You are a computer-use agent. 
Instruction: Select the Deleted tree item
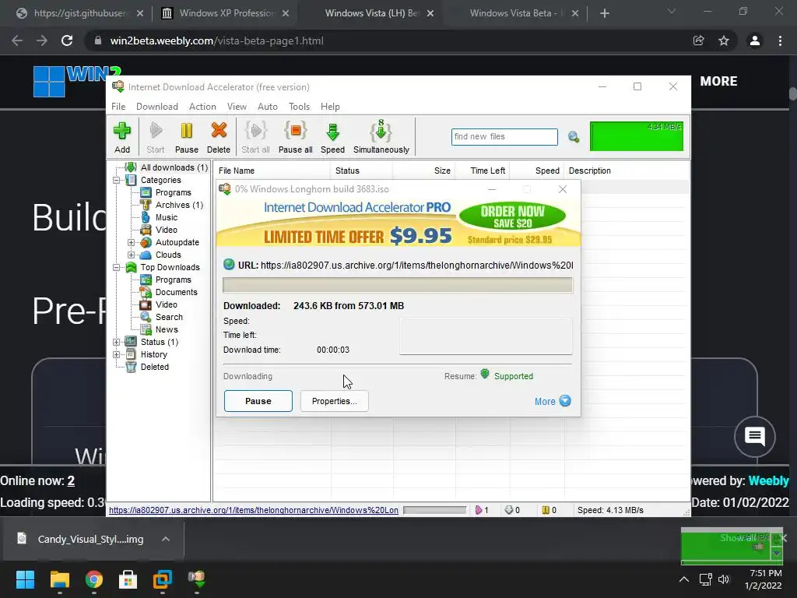click(x=155, y=367)
